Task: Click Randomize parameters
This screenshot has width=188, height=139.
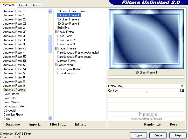Action: (x=152, y=125)
